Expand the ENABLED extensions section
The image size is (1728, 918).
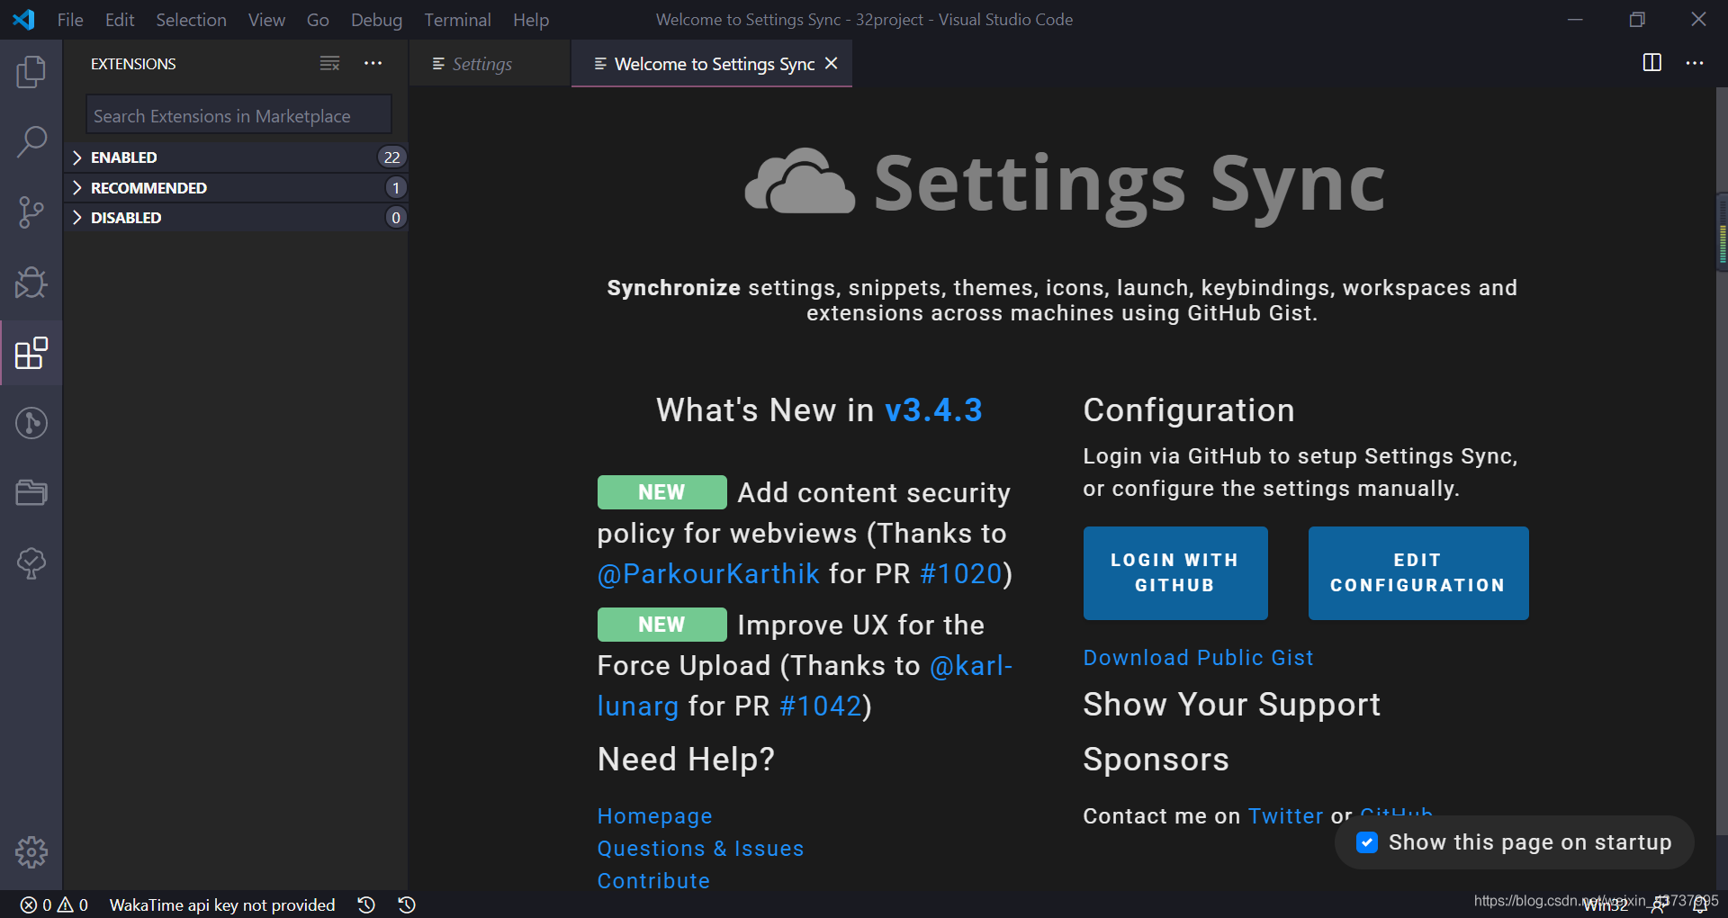click(124, 157)
